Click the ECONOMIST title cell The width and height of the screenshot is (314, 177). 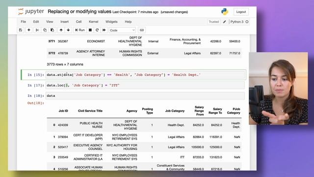click(x=96, y=41)
